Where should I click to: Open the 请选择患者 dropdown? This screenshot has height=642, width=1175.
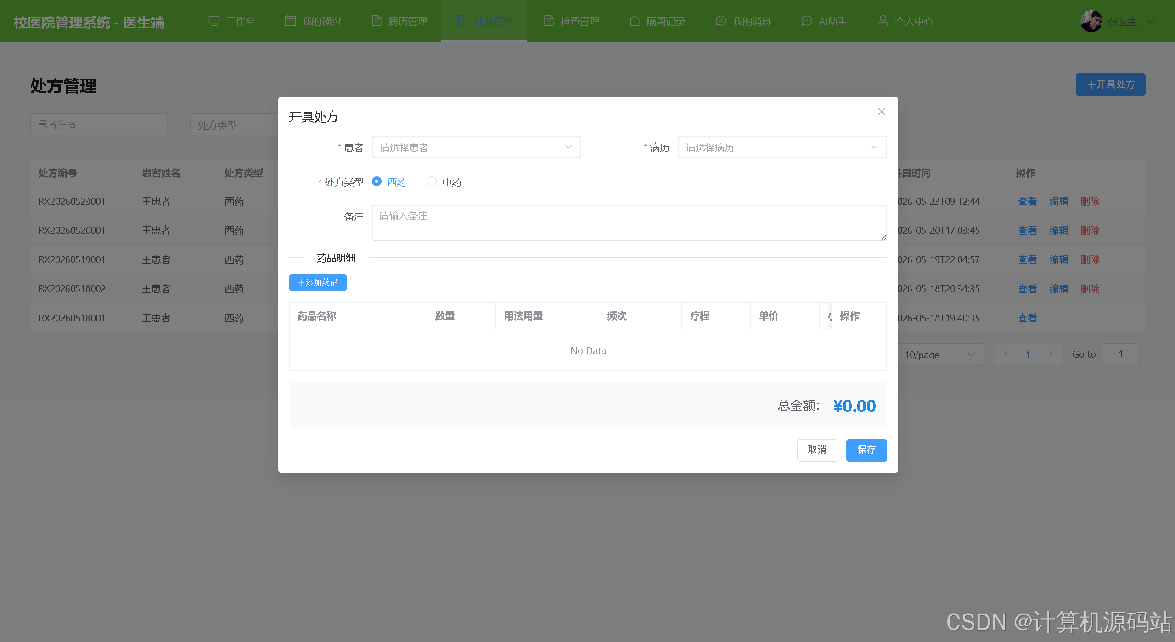[x=476, y=147]
